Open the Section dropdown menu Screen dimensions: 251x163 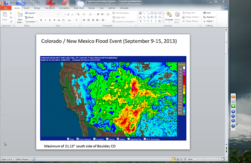[x=31, y=21]
